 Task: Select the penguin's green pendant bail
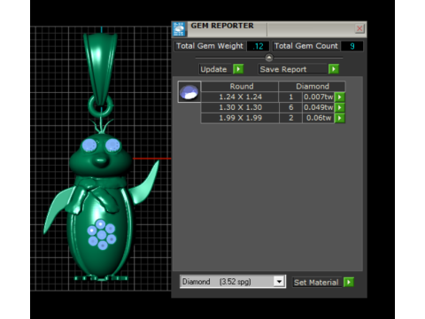tap(101, 69)
